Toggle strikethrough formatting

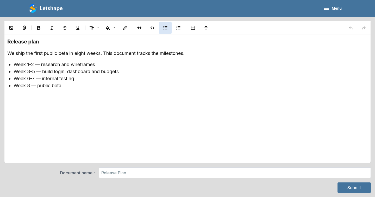point(65,28)
